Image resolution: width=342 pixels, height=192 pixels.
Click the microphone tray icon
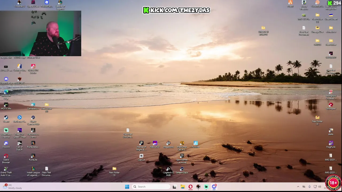(309, 187)
